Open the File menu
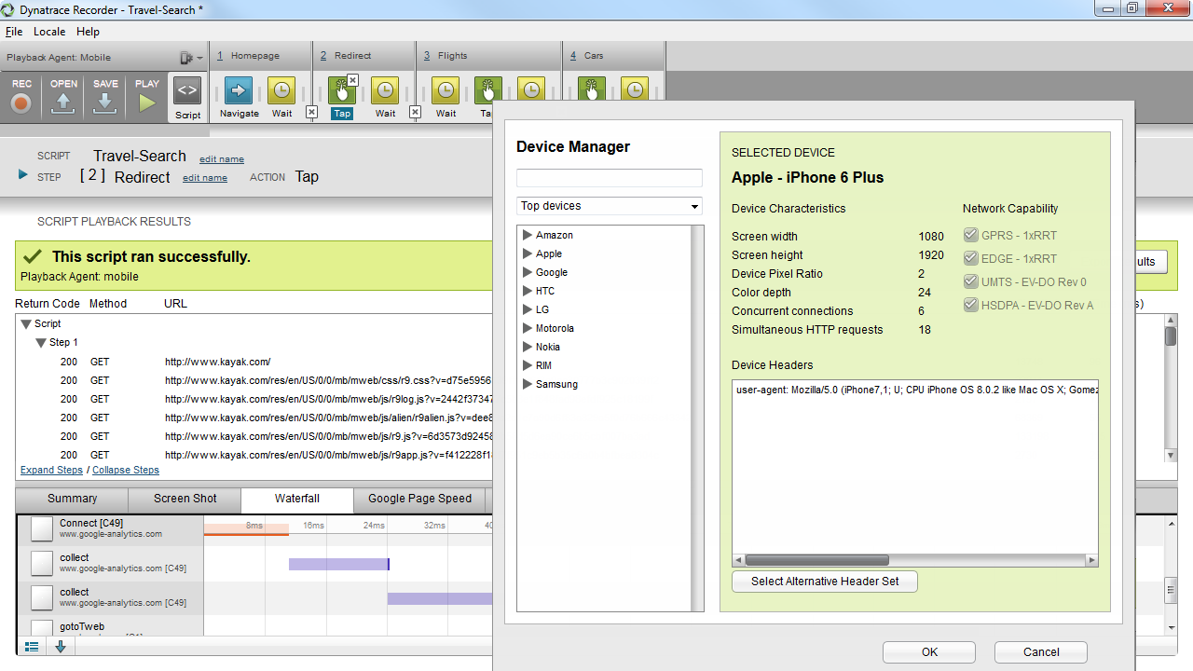1193x671 pixels. (14, 32)
